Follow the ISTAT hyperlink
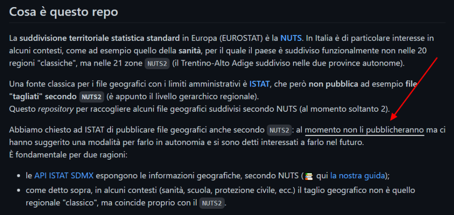Viewport: 454px width, 215px height. click(x=259, y=84)
